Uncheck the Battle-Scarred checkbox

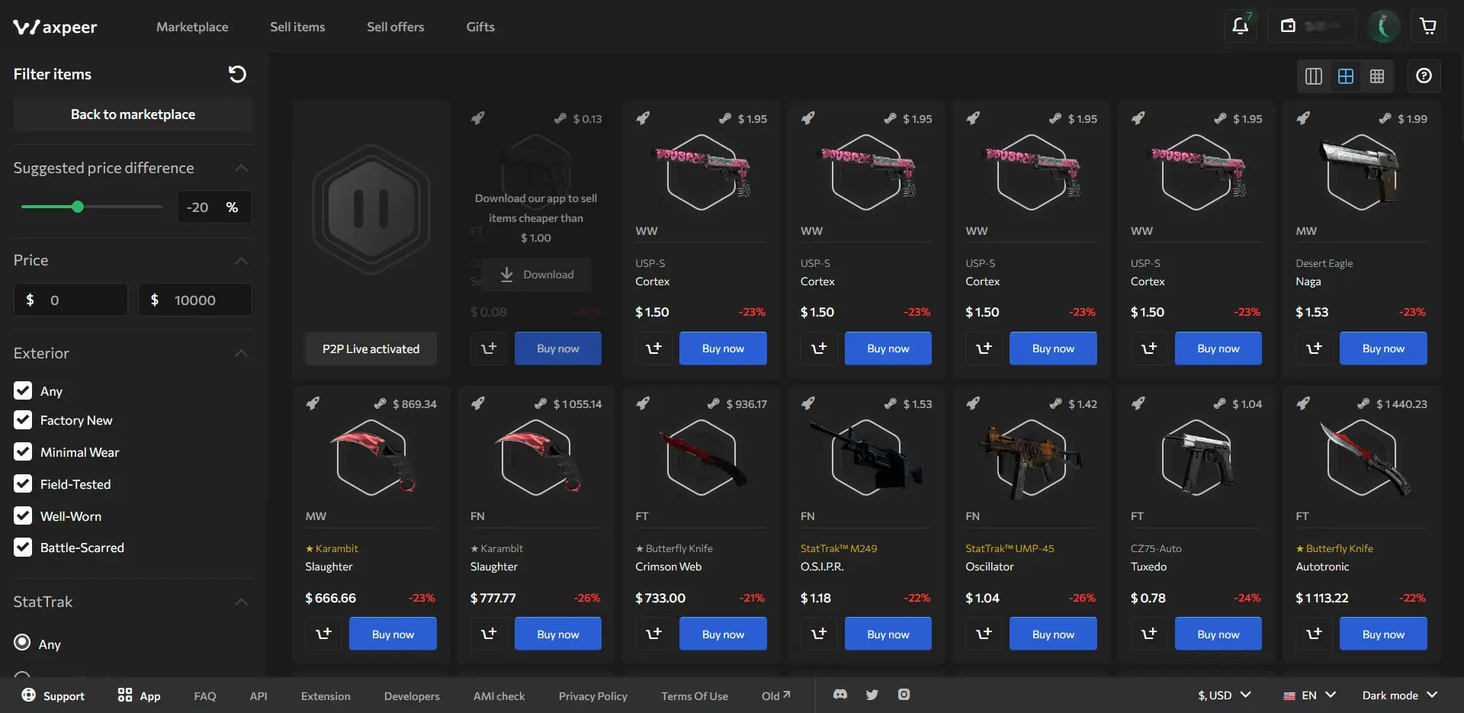23,548
